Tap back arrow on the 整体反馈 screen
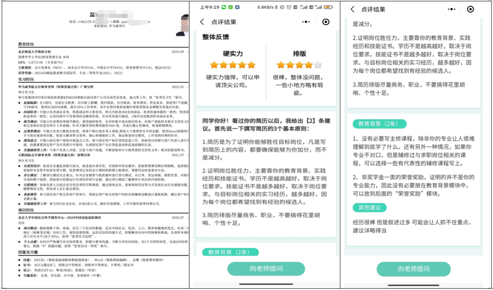 202,22
